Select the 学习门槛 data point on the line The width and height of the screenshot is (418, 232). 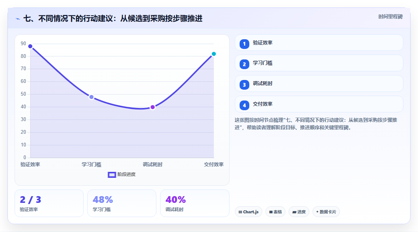click(91, 97)
